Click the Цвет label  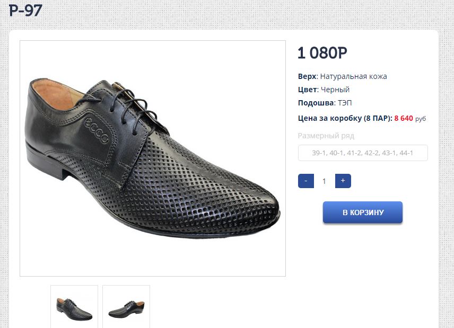click(307, 90)
